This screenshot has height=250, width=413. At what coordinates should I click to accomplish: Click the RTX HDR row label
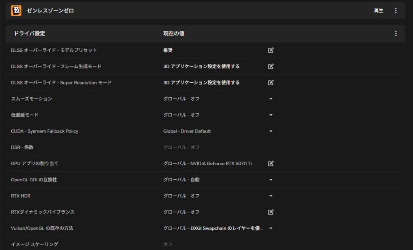tap(21, 196)
